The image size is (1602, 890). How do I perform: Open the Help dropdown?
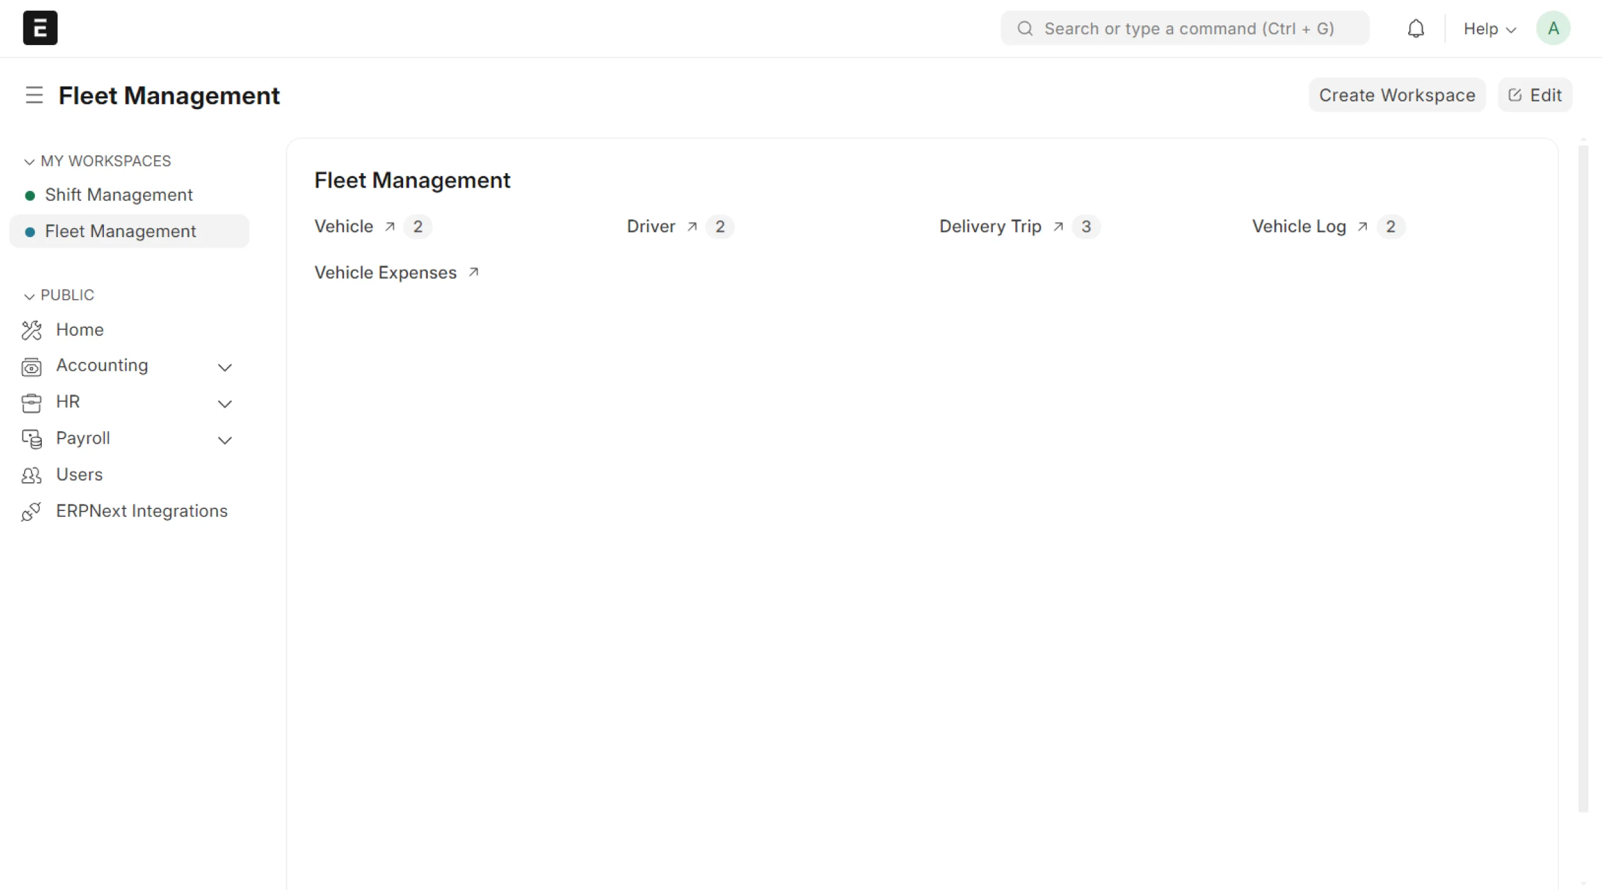(1489, 29)
